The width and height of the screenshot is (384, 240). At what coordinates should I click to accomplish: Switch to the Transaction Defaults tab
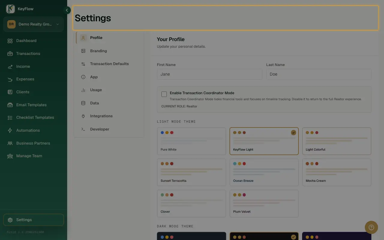(x=109, y=64)
